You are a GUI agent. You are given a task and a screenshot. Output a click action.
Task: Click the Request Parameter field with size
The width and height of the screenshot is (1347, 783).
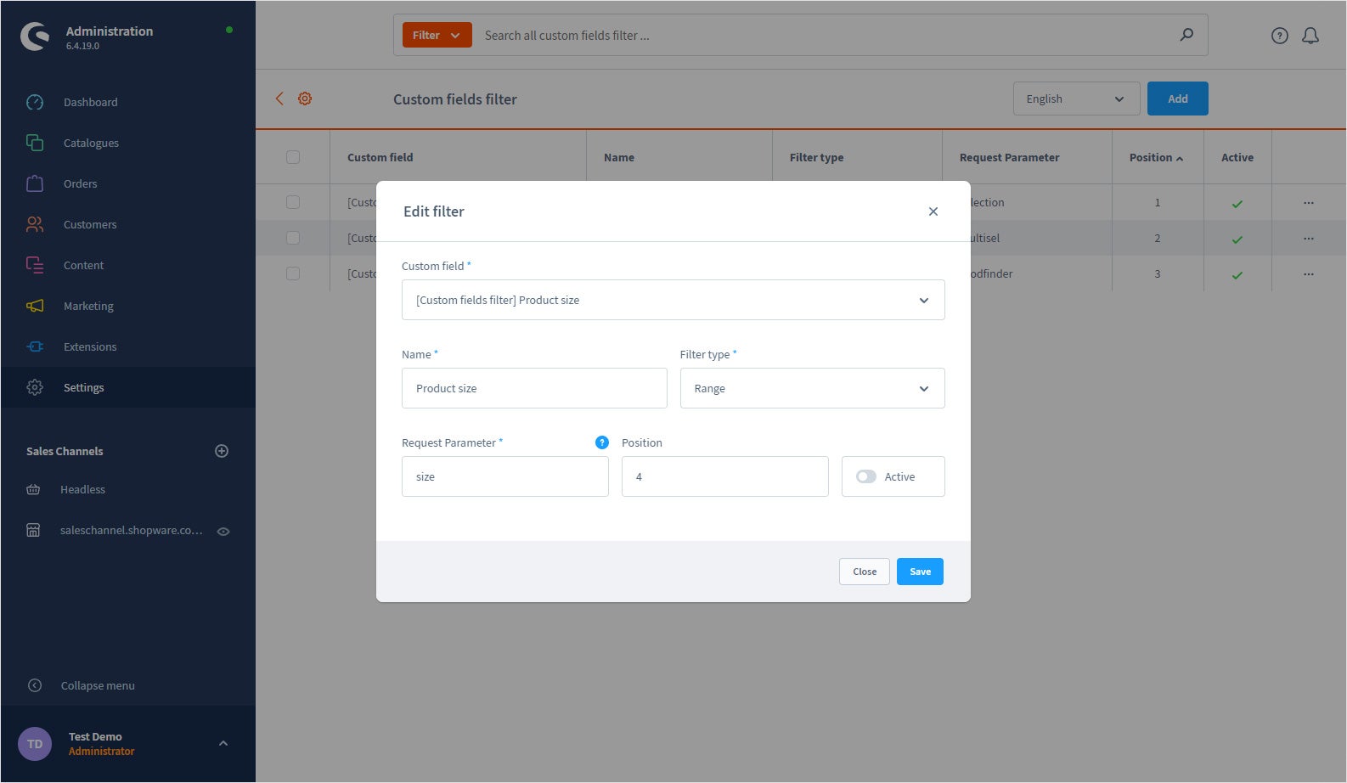tap(505, 476)
